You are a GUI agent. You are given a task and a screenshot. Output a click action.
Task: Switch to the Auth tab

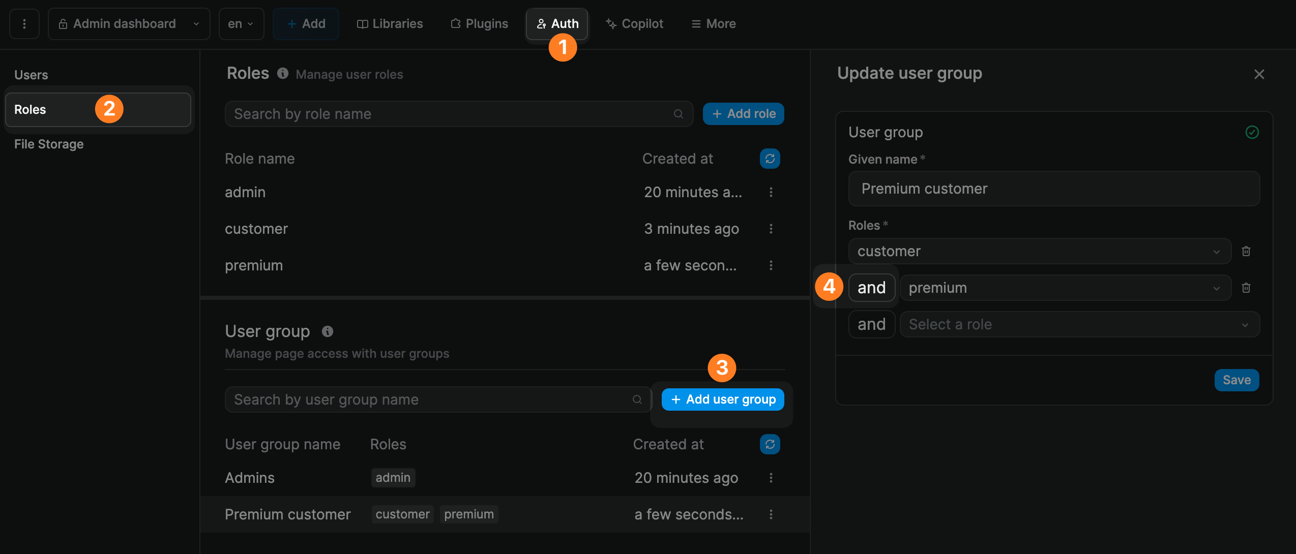pos(556,23)
